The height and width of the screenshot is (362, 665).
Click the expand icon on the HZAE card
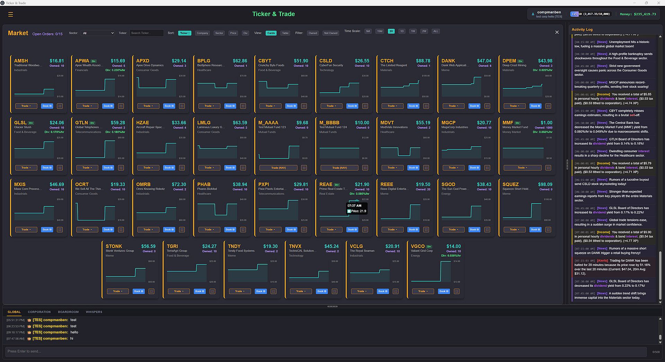point(182,168)
